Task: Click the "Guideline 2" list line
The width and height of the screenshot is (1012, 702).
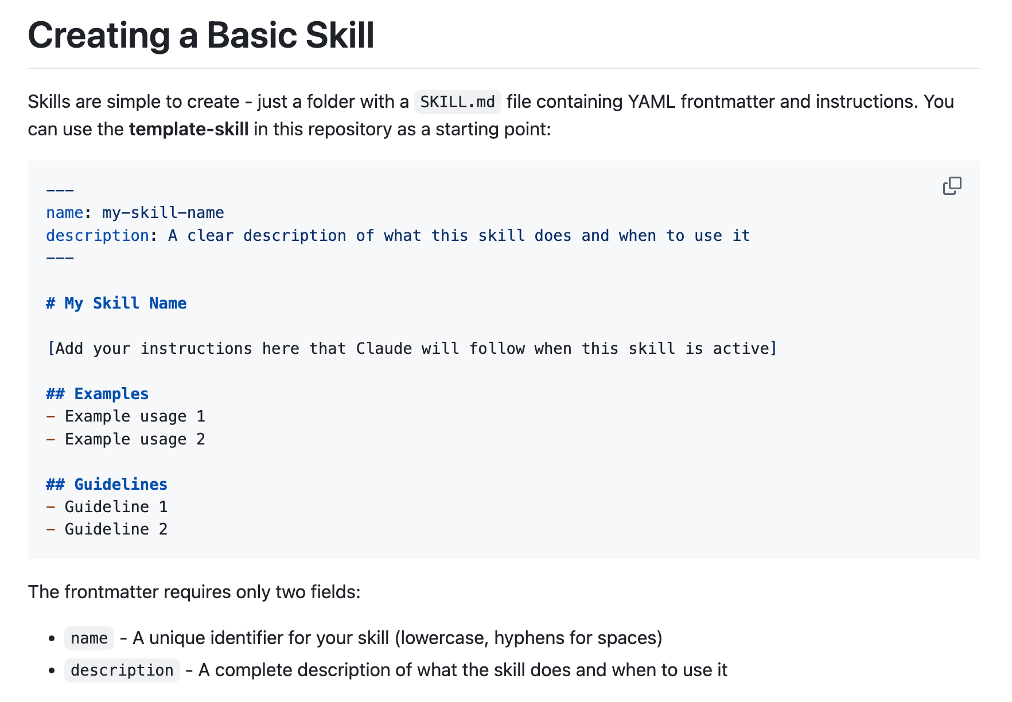Action: pos(116,529)
